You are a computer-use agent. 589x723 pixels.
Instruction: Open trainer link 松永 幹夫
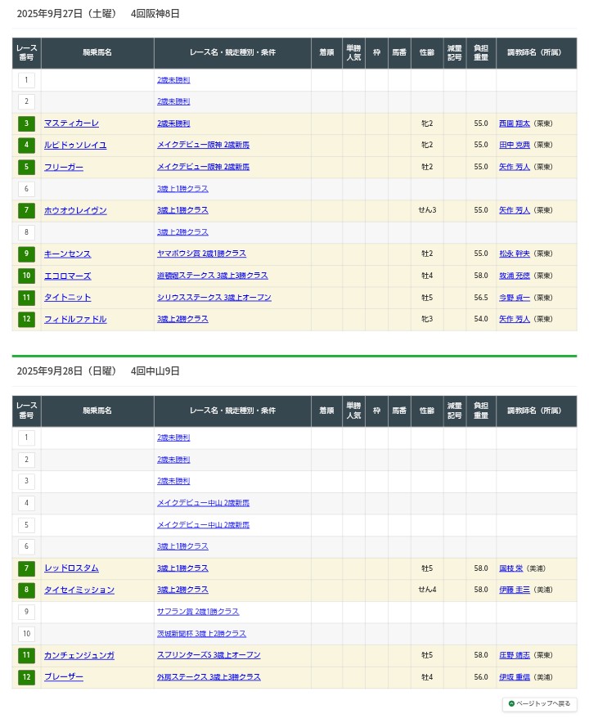pyautogui.click(x=515, y=254)
